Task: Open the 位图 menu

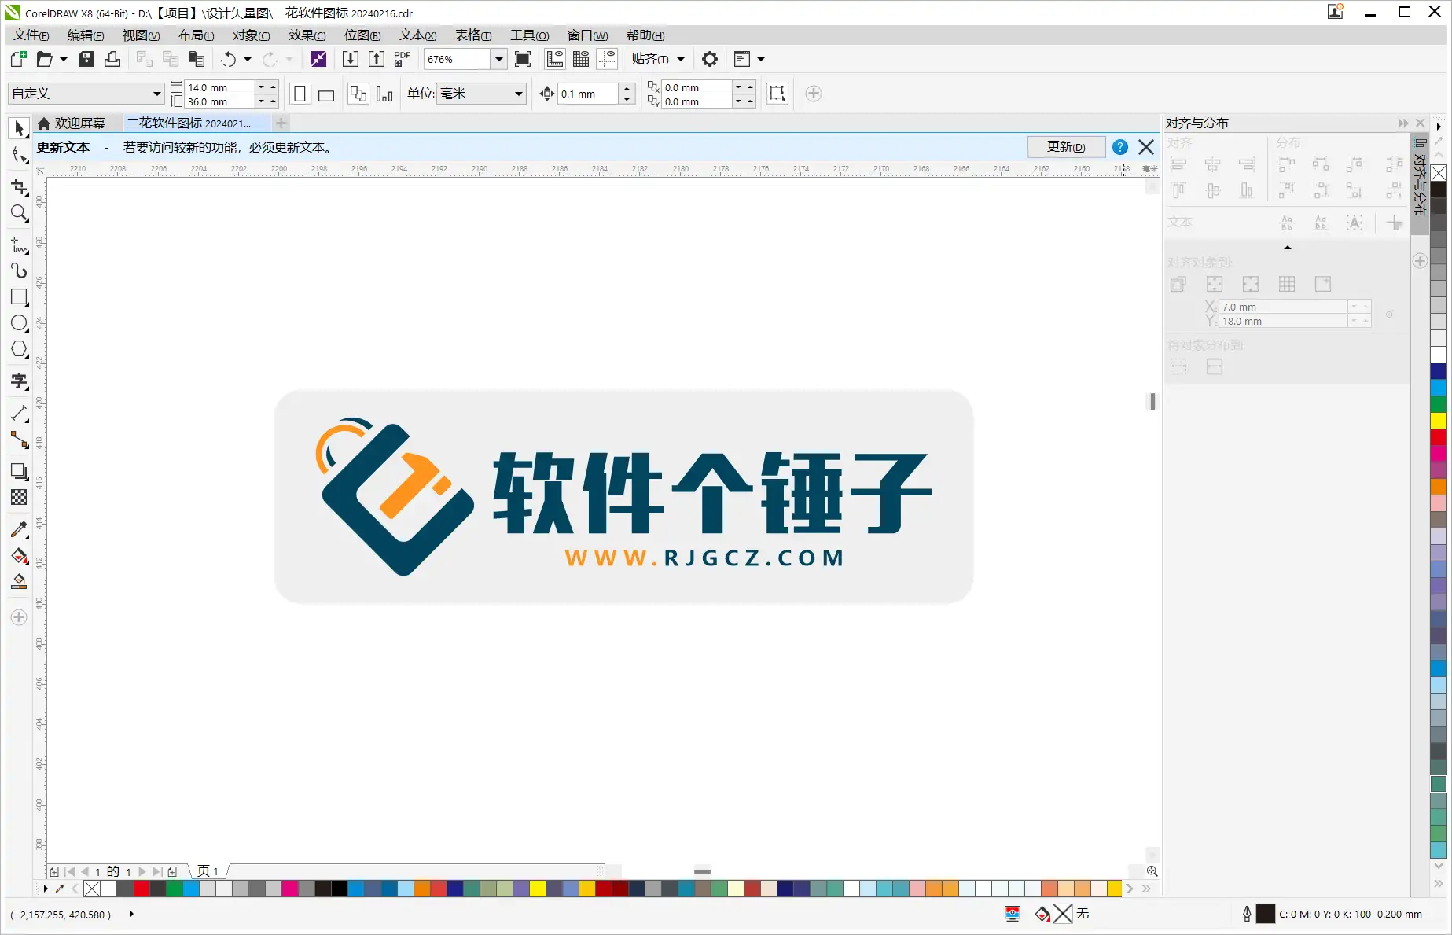Action: click(362, 35)
